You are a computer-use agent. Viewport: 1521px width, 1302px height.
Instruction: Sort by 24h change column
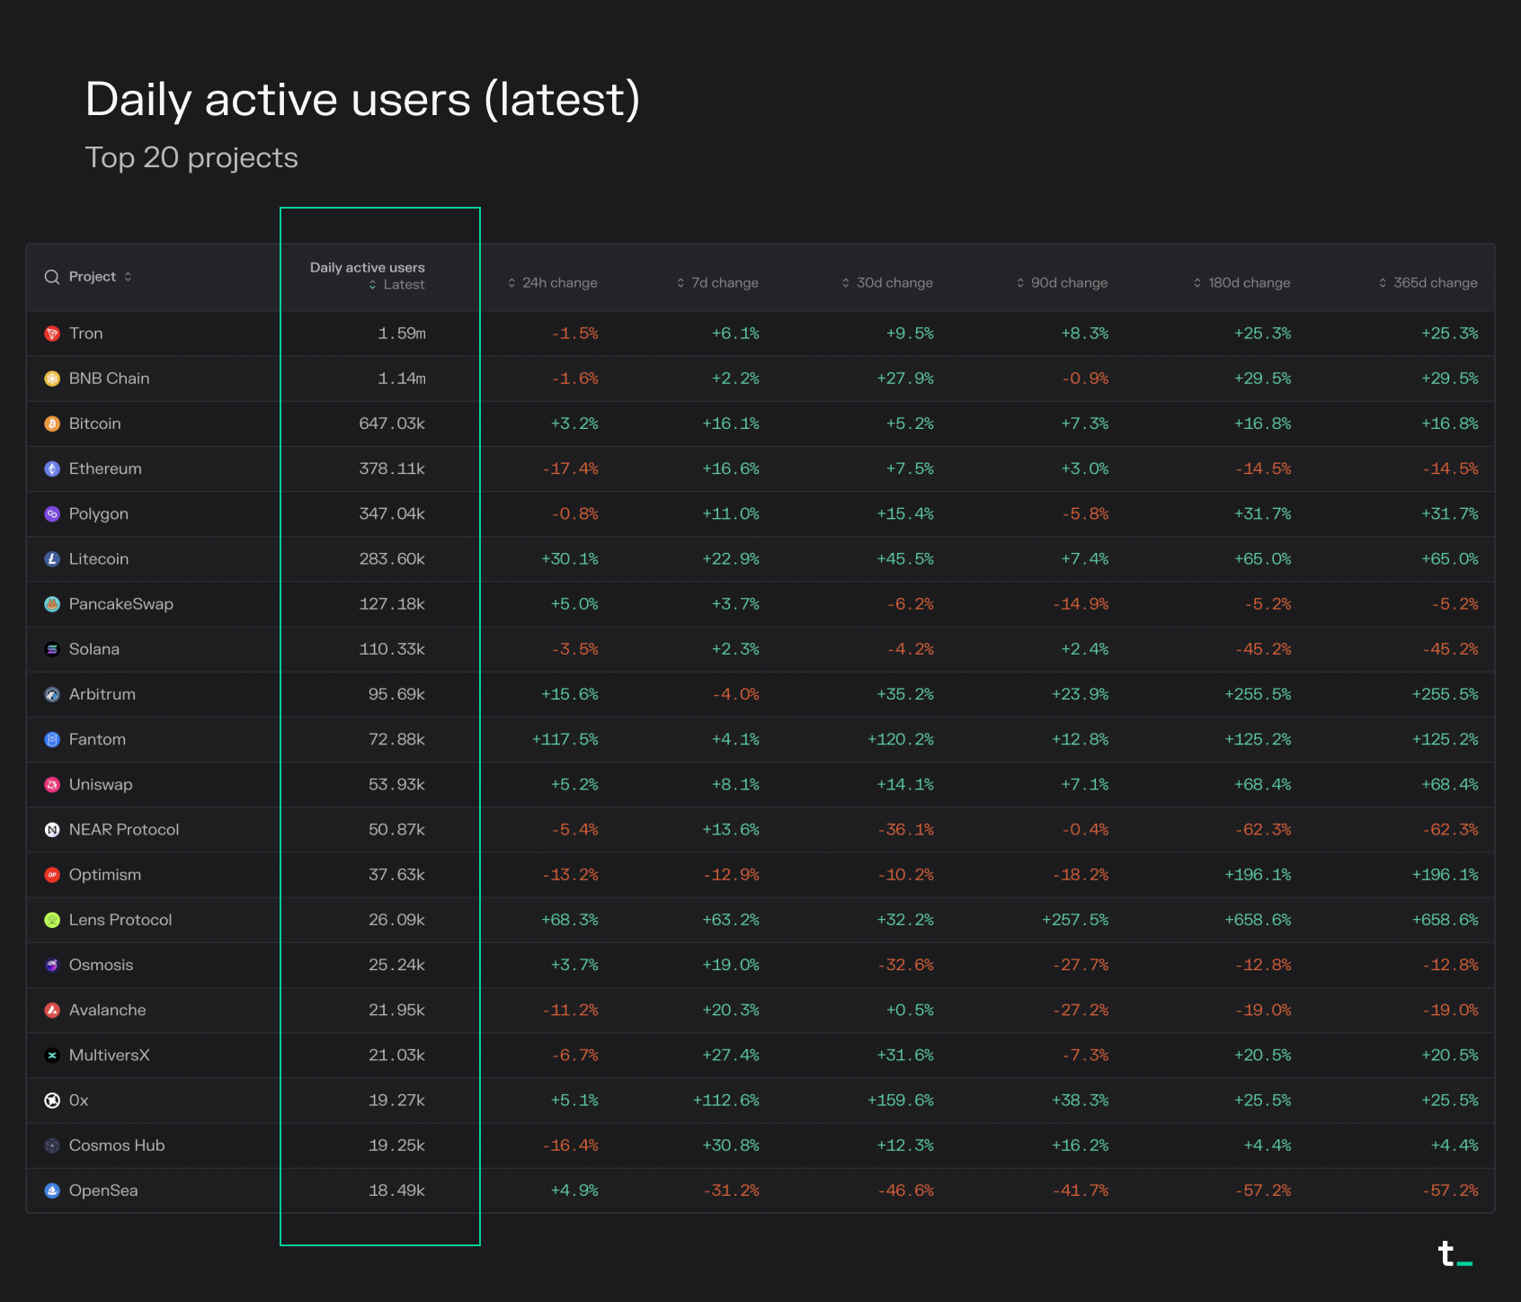point(552,282)
